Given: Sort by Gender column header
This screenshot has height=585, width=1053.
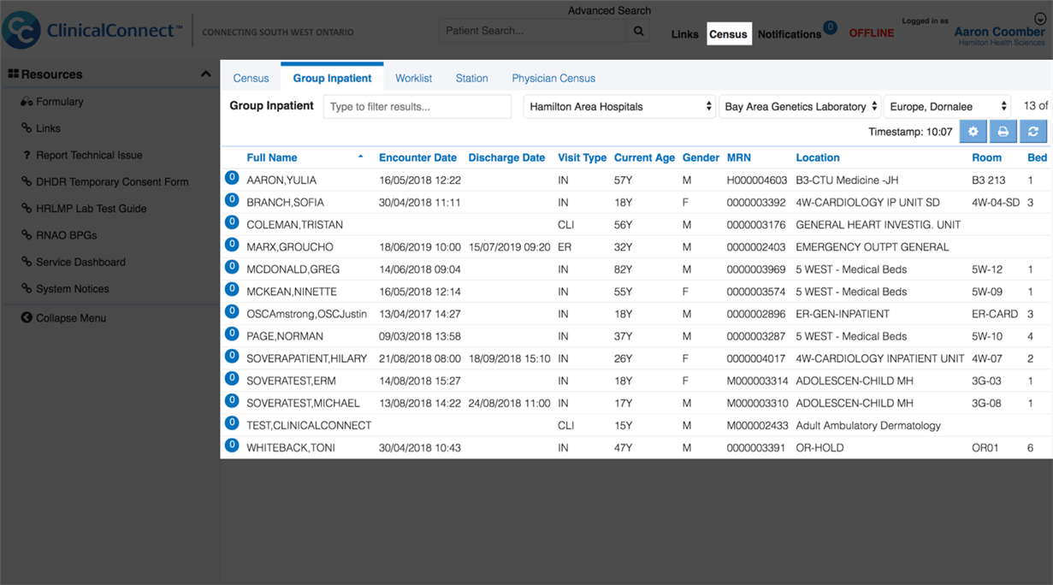Looking at the screenshot, I should 701,158.
